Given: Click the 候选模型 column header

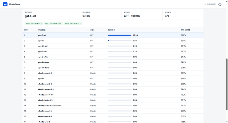Looking at the screenshot, I should coord(42,30).
